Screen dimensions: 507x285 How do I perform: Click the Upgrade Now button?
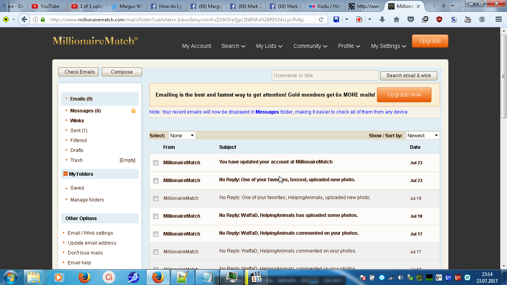[404, 95]
